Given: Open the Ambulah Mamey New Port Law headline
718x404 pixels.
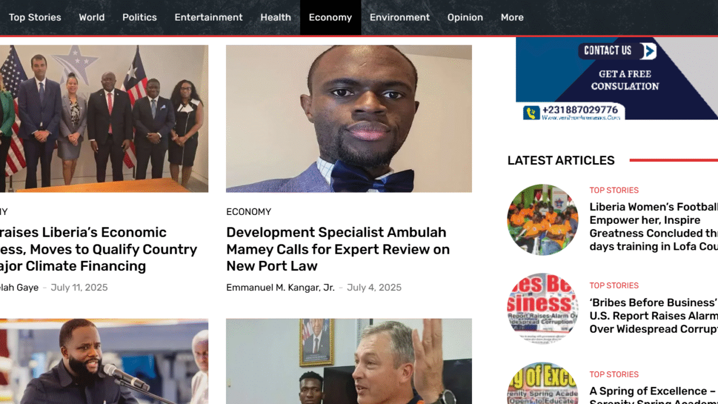Looking at the screenshot, I should coord(338,249).
